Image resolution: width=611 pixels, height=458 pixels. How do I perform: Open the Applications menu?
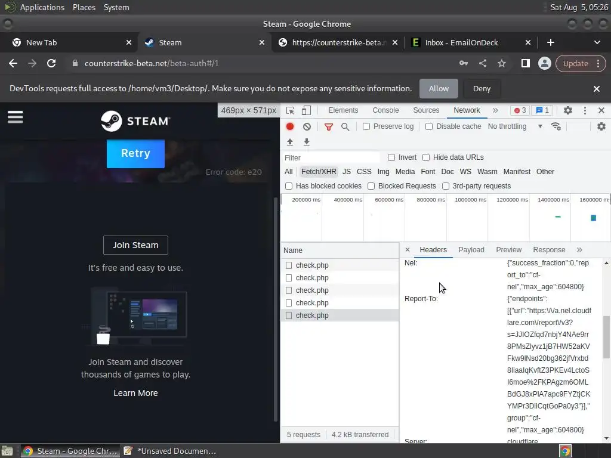[x=42, y=7]
